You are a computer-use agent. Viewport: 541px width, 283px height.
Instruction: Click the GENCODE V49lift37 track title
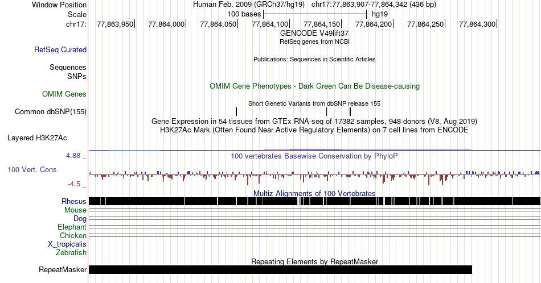click(x=314, y=34)
